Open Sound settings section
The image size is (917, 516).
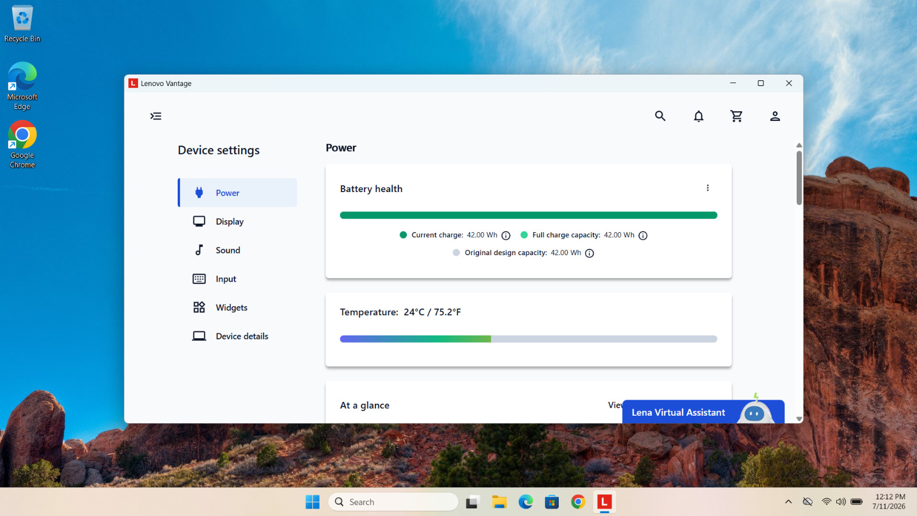238,250
